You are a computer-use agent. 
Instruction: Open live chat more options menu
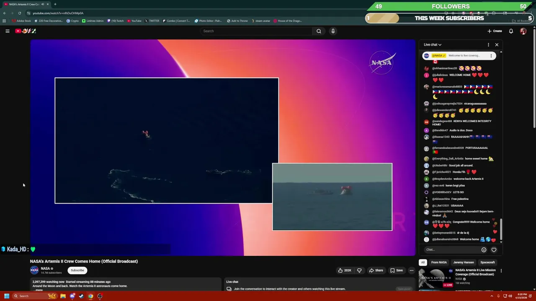click(x=488, y=45)
